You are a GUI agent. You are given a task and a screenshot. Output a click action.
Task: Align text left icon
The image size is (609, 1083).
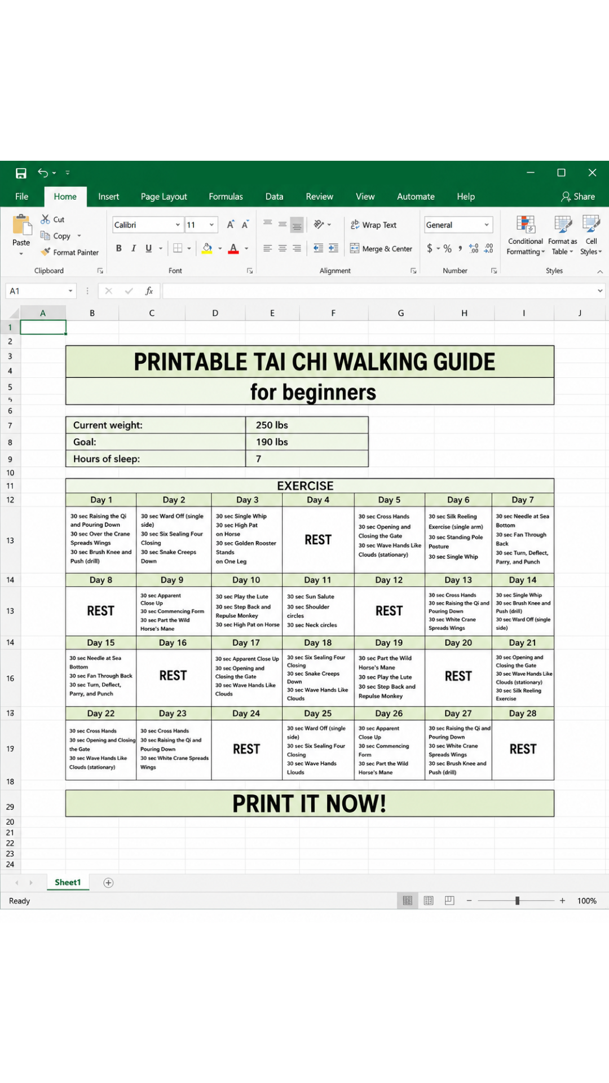click(268, 248)
